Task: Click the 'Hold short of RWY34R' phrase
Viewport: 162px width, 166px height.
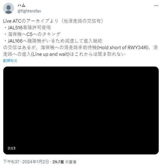Action: pos(123,48)
